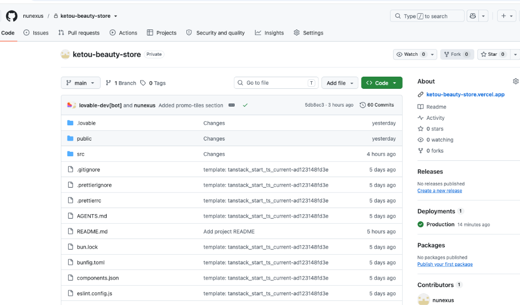Open the nunexus owner link
520x305 pixels.
(x=33, y=16)
